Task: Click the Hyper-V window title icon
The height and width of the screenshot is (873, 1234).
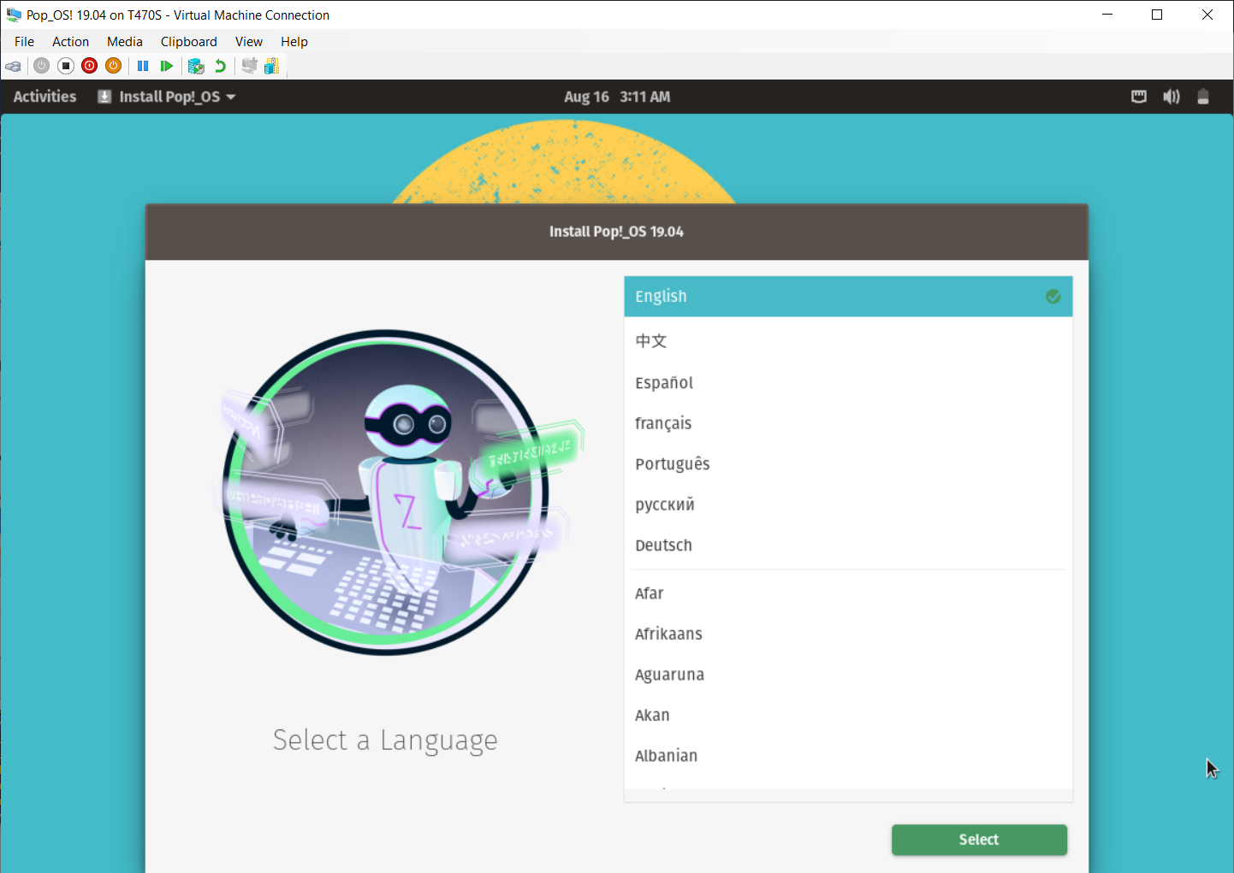Action: (13, 15)
